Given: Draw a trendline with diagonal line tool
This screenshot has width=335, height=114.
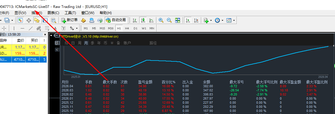Looking at the screenshot, I should (x=31, y=28).
